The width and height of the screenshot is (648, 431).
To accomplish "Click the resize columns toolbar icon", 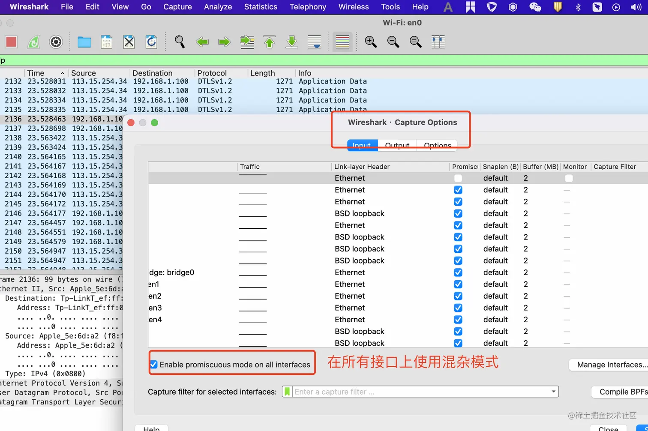I will pos(438,42).
